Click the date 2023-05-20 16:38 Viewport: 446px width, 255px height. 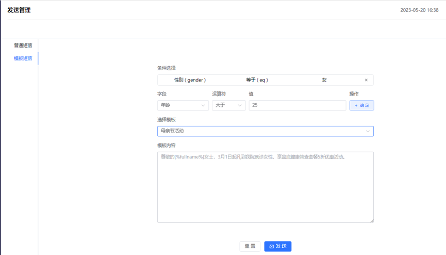[419, 10]
